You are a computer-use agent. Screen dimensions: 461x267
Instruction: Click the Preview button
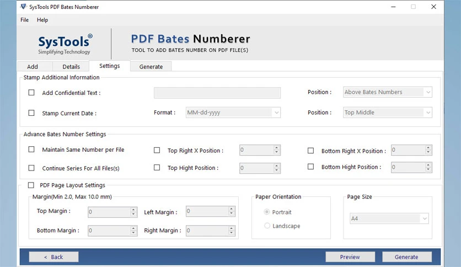click(350, 257)
